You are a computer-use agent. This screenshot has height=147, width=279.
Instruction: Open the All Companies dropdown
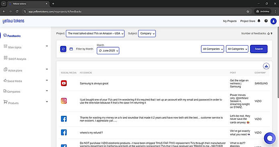pyautogui.click(x=212, y=49)
